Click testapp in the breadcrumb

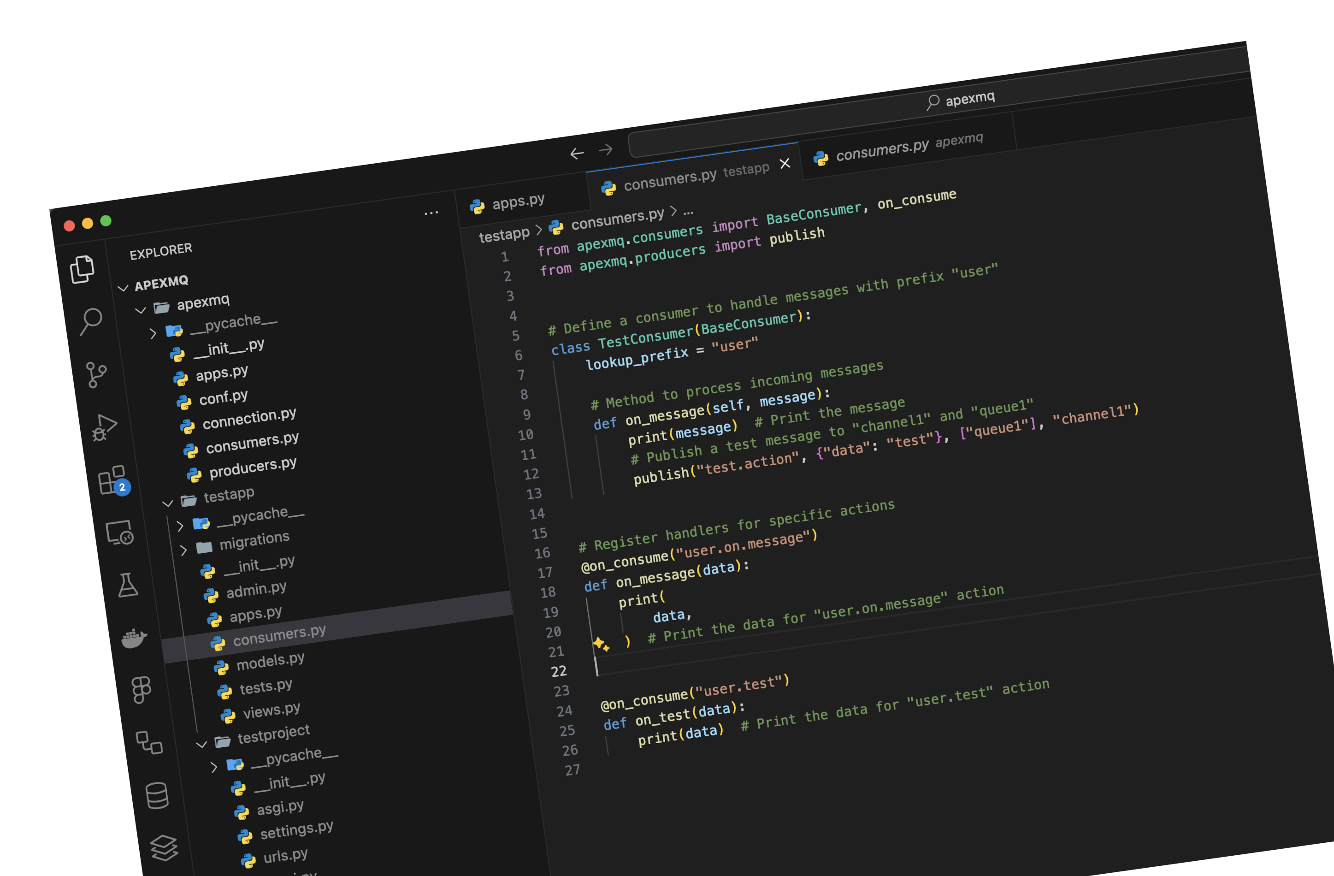(x=504, y=234)
